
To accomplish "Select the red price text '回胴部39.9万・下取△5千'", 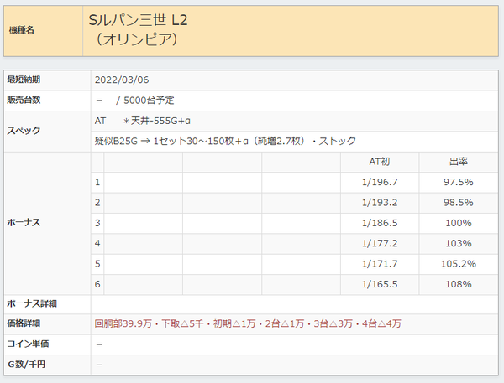I will point(150,323).
